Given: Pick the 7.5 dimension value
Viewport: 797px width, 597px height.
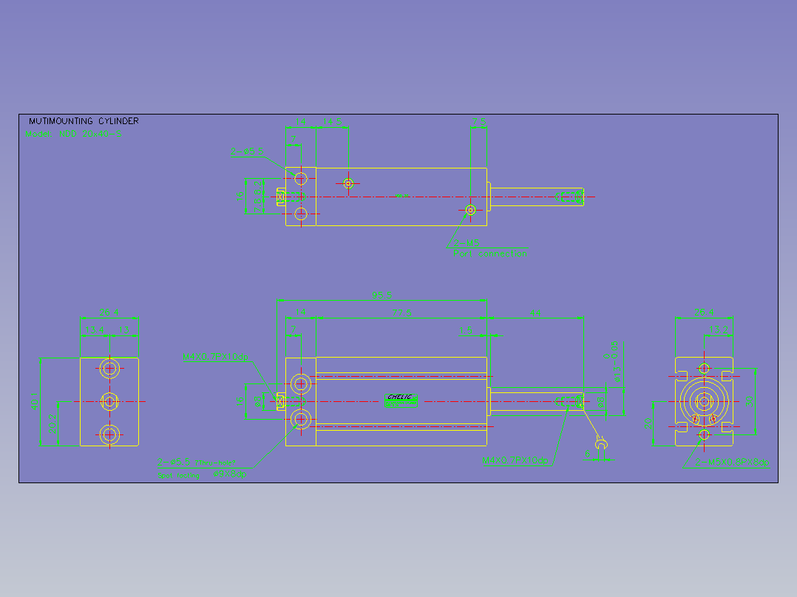Looking at the screenshot, I should tap(479, 122).
